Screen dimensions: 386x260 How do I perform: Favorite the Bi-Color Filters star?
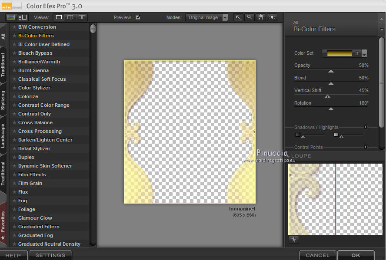coord(14,36)
